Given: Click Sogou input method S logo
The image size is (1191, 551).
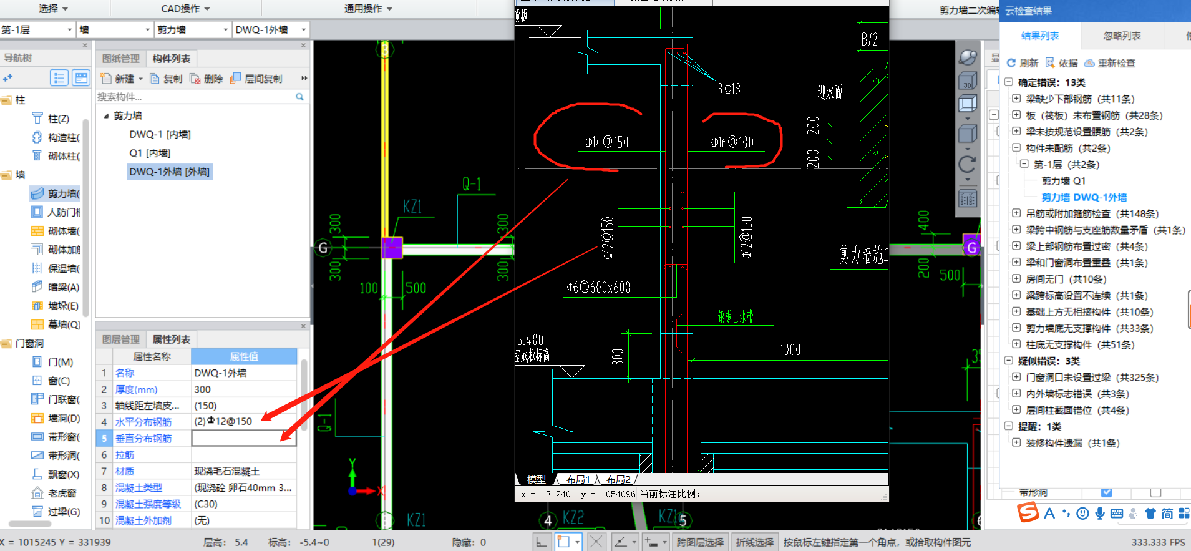Looking at the screenshot, I should pos(1028,513).
